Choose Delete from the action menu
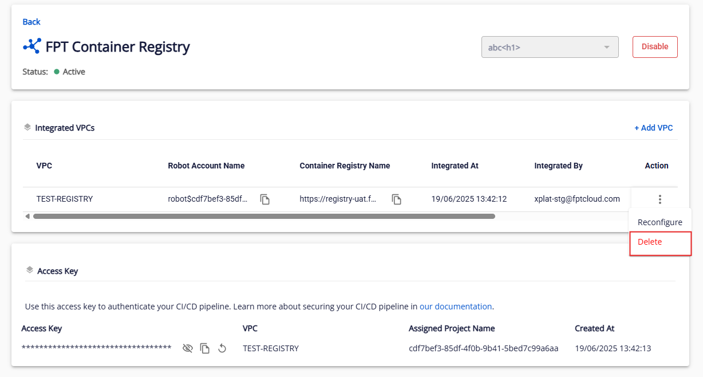703x377 pixels. (x=660, y=243)
